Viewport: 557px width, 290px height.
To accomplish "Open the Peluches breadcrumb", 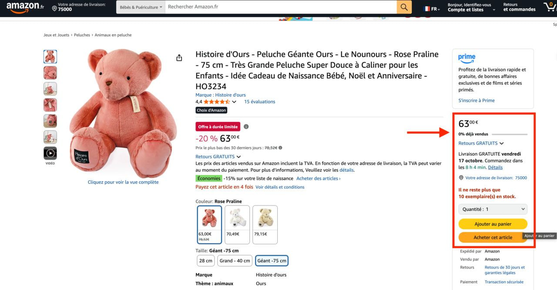I will point(82,35).
